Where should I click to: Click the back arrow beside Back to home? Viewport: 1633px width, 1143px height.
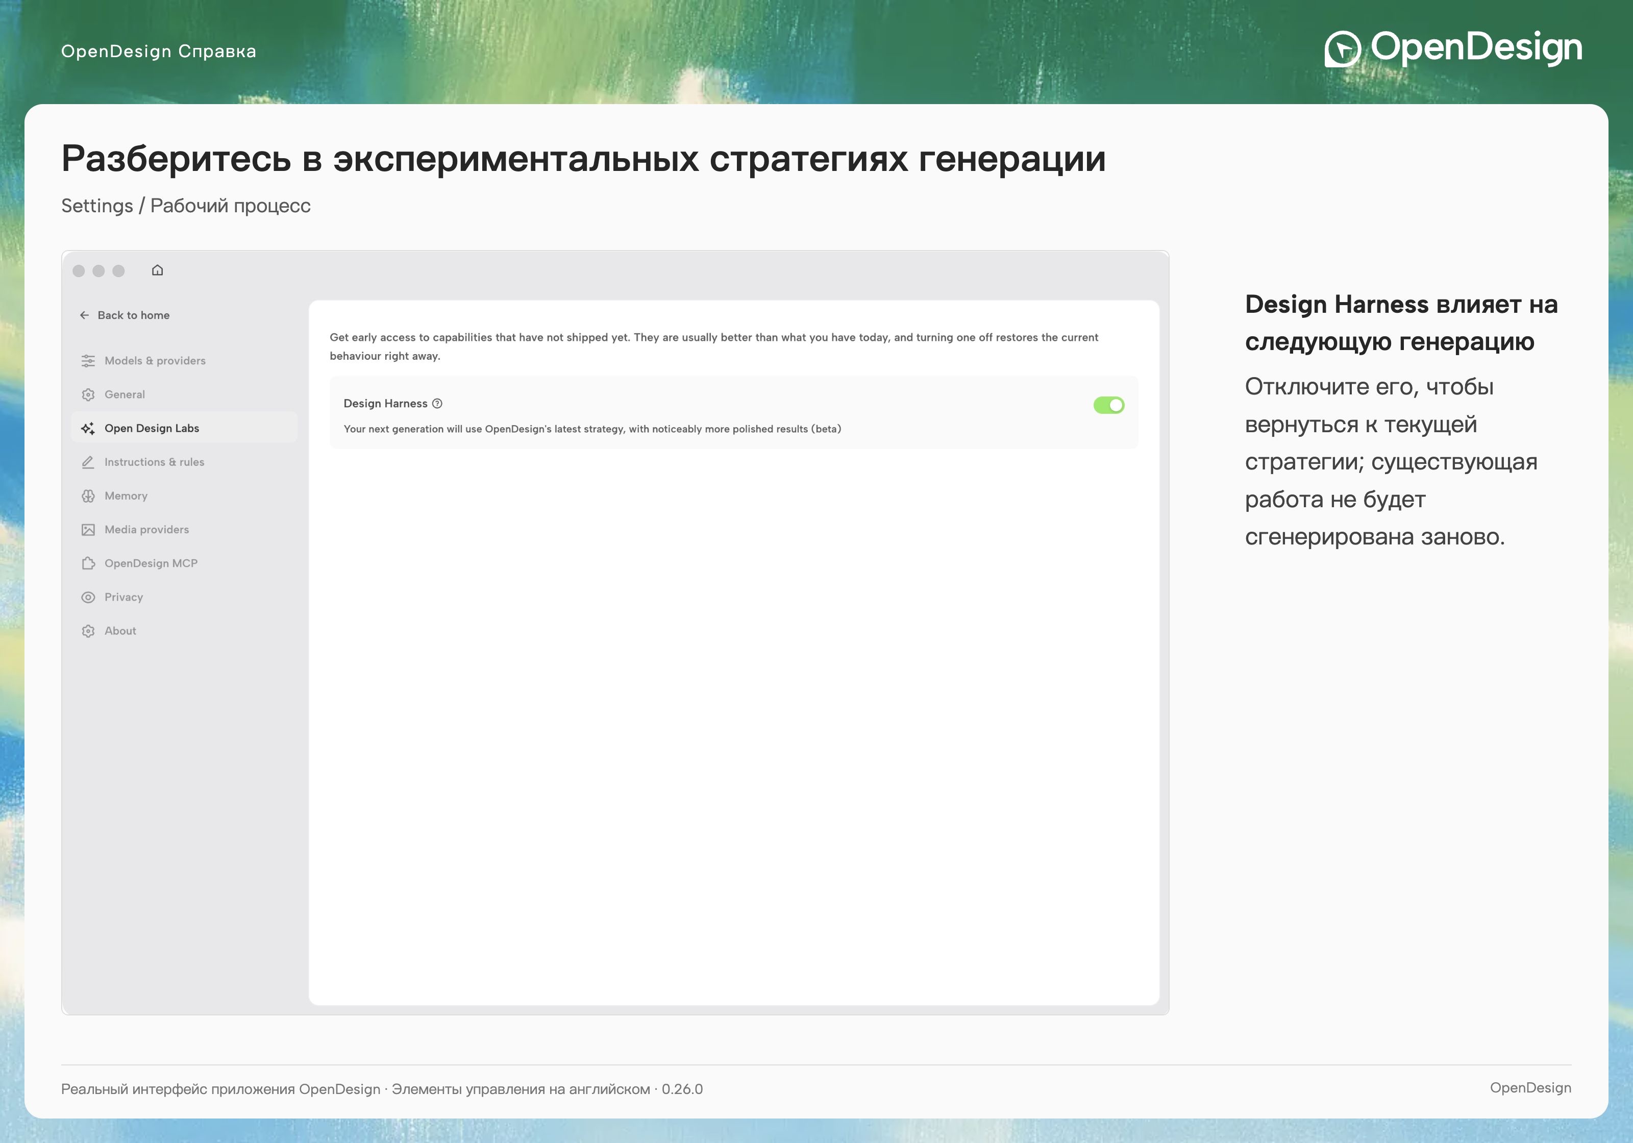85,315
